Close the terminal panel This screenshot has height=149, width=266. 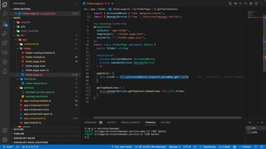[x=262, y=123]
